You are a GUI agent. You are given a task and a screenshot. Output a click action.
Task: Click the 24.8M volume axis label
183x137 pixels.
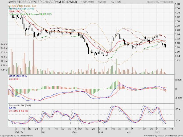pos(4,48)
